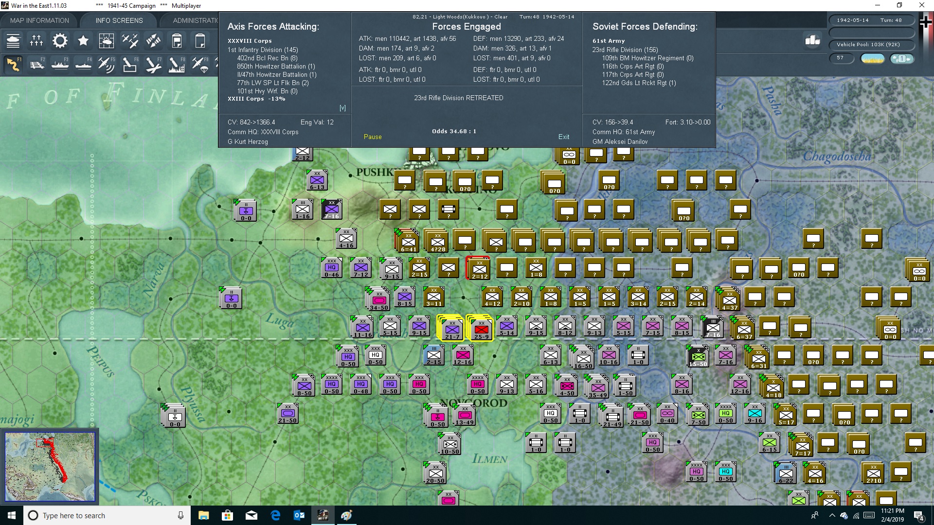
Task: Pause the combat resolution replay
Action: [x=372, y=137]
